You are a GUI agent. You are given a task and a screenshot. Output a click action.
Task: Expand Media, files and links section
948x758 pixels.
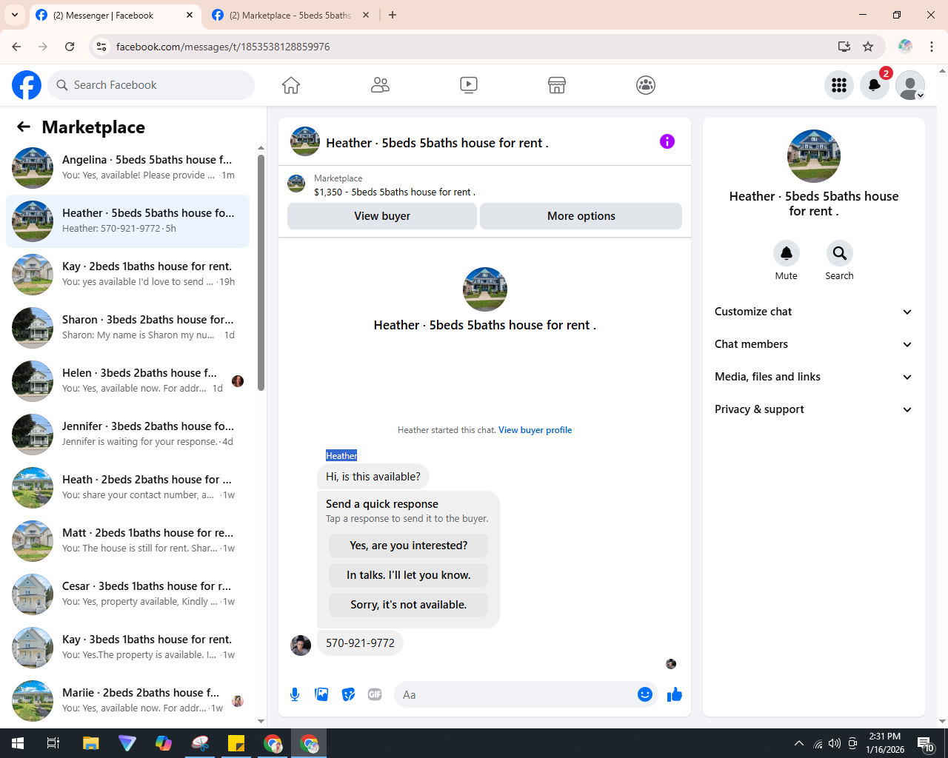point(814,377)
